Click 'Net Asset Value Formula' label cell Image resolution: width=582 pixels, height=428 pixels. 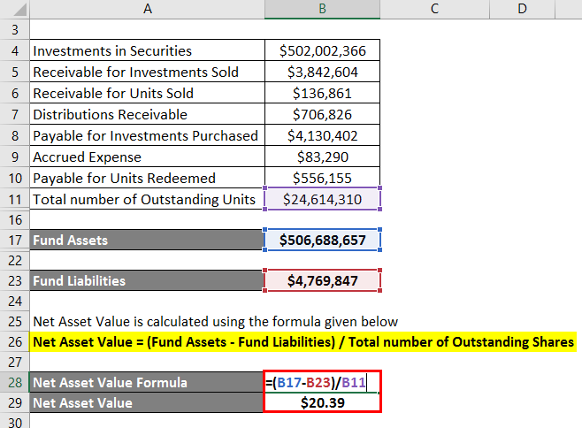tap(146, 382)
